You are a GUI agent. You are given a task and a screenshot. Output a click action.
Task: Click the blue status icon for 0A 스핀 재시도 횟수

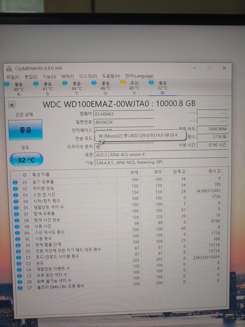[18, 233]
